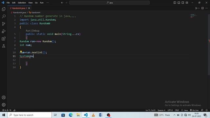Open the Ln 11, Col 9 go-to-line
Image resolution: width=210 pixels, height=118 pixels.
pyautogui.click(x=150, y=110)
